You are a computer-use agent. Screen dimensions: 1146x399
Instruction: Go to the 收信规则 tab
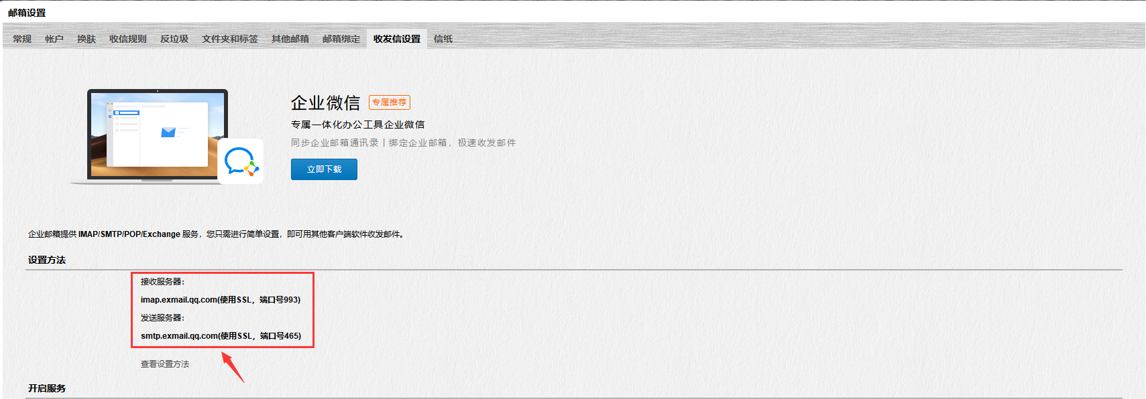coord(128,39)
